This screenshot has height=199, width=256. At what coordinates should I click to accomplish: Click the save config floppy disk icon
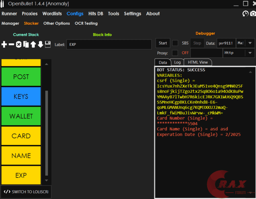[x=48, y=44]
